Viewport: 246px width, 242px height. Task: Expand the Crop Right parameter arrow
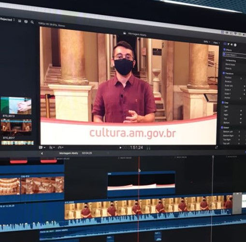241,115
